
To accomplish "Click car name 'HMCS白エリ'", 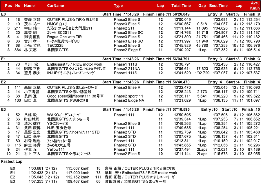I will tap(57, 24).
